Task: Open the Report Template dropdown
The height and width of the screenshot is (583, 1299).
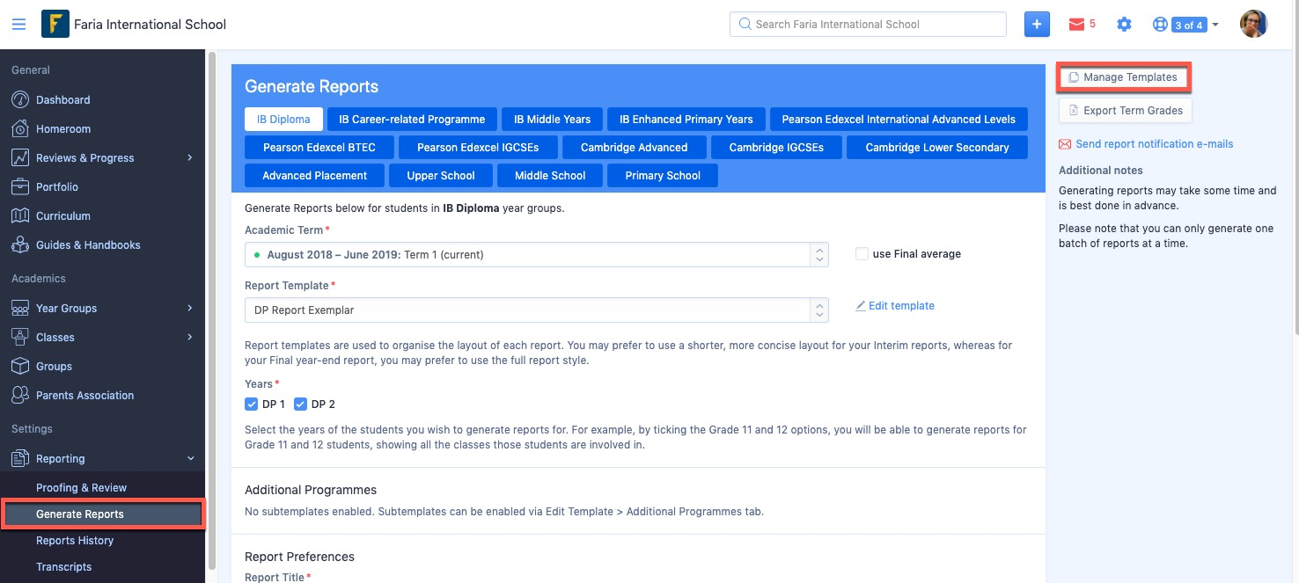Action: click(x=536, y=310)
